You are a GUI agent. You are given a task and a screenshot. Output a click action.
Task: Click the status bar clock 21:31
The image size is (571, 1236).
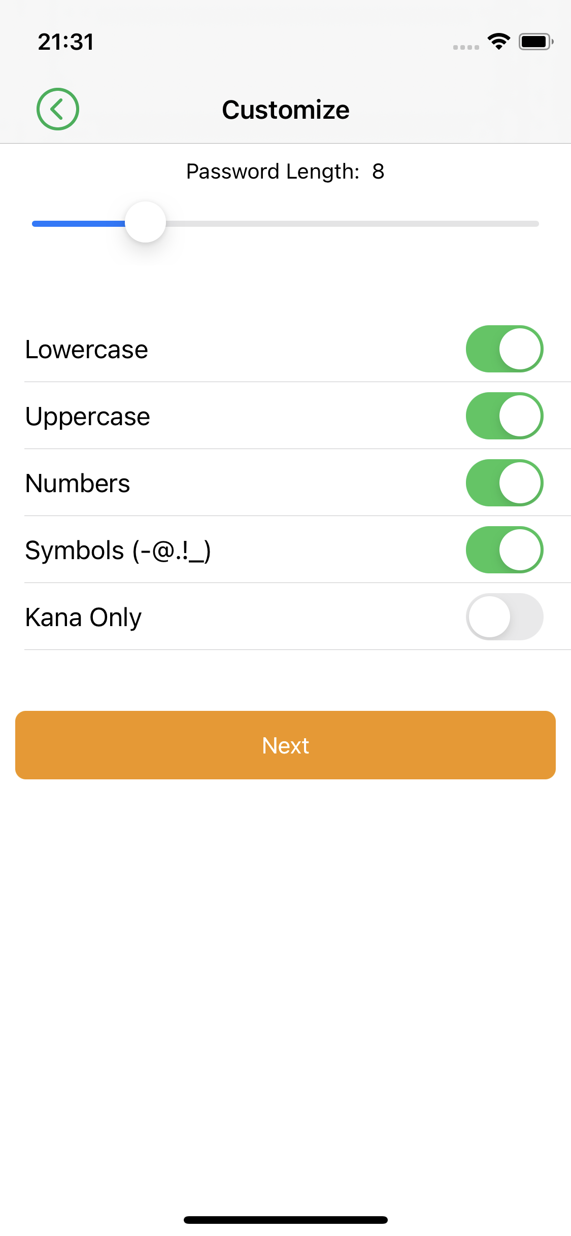pyautogui.click(x=66, y=42)
